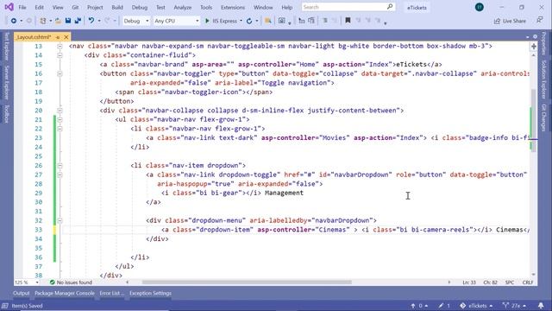Collapse the nav element at line 13
Image resolution: width=552 pixels, height=311 pixels.
click(x=60, y=46)
